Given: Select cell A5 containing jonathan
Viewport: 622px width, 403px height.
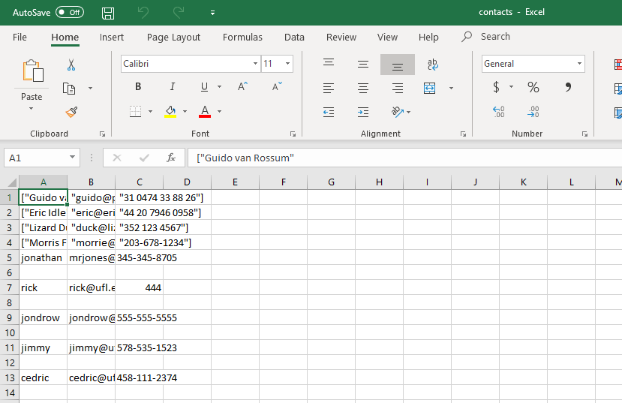Looking at the screenshot, I should [44, 258].
